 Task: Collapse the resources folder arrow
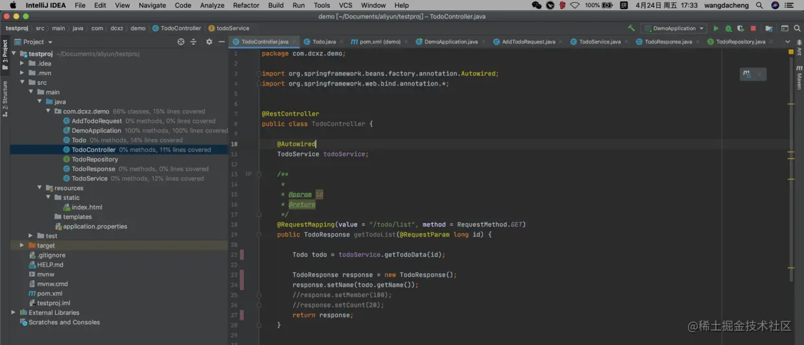tap(40, 188)
